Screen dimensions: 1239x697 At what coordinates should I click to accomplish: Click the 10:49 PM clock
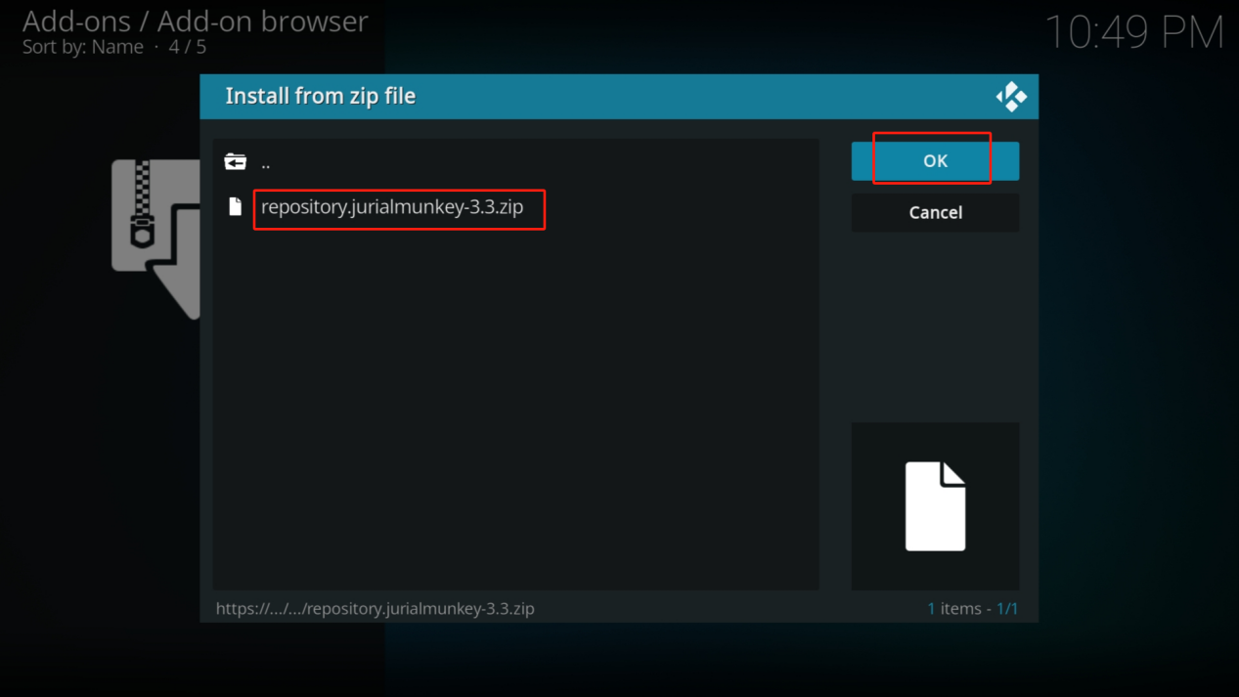1133,32
